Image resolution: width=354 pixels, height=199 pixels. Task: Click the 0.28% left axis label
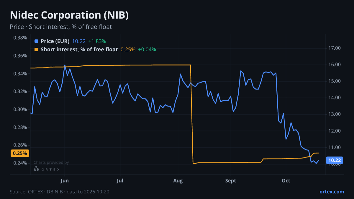click(20, 127)
